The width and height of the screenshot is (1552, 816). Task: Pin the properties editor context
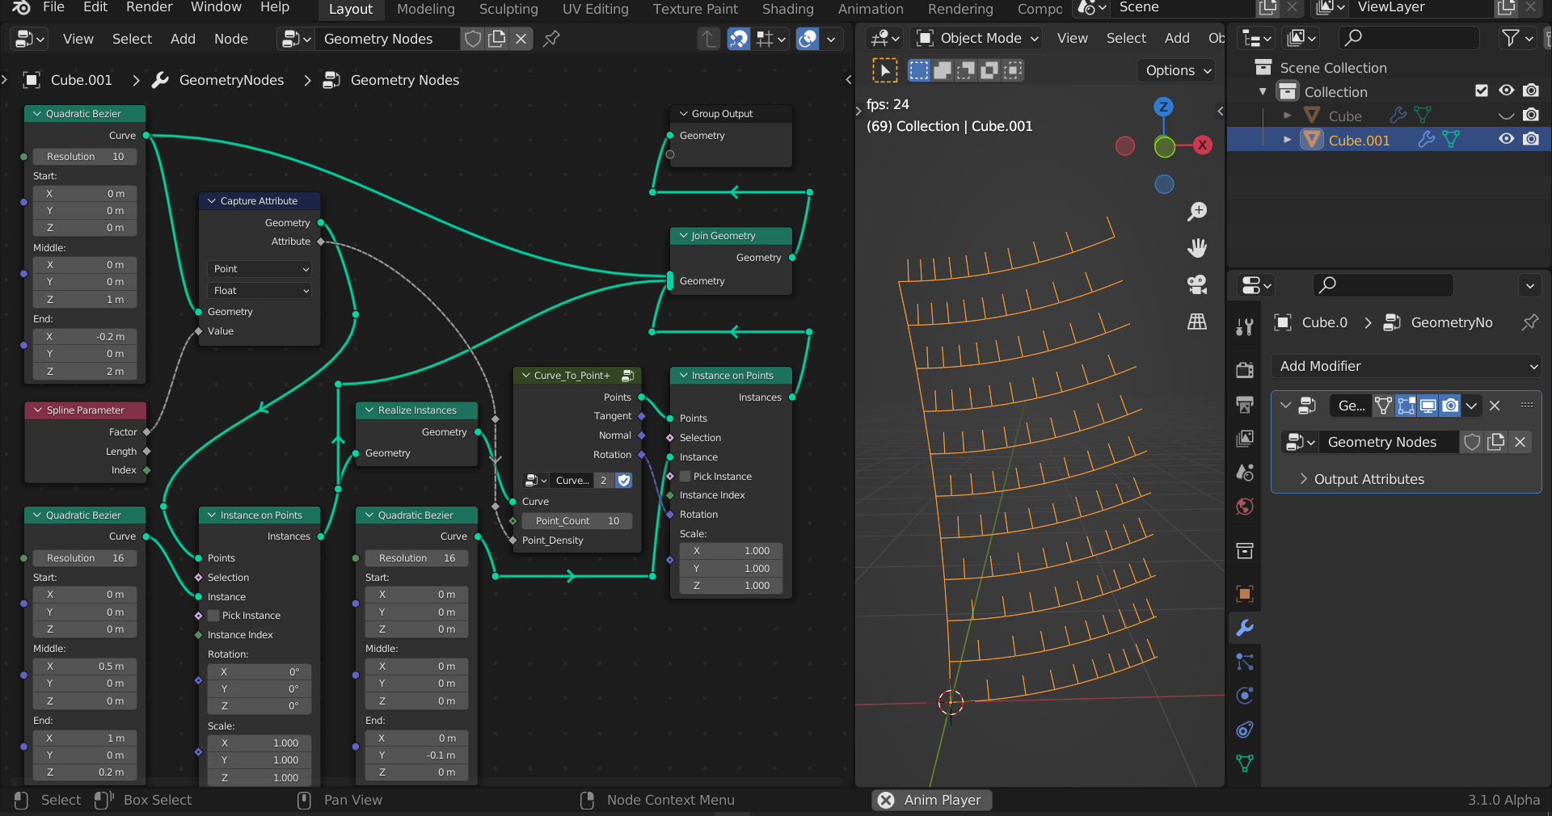tap(1529, 322)
